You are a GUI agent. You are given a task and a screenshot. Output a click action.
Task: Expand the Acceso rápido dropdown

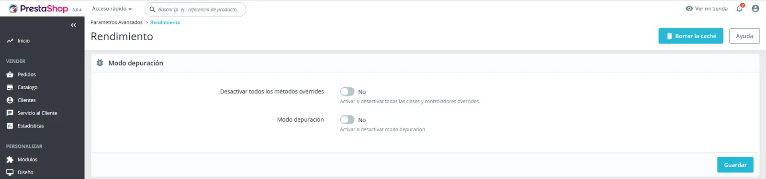click(112, 9)
